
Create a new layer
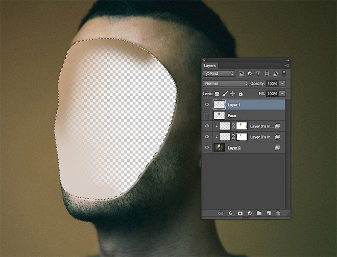click(x=269, y=213)
